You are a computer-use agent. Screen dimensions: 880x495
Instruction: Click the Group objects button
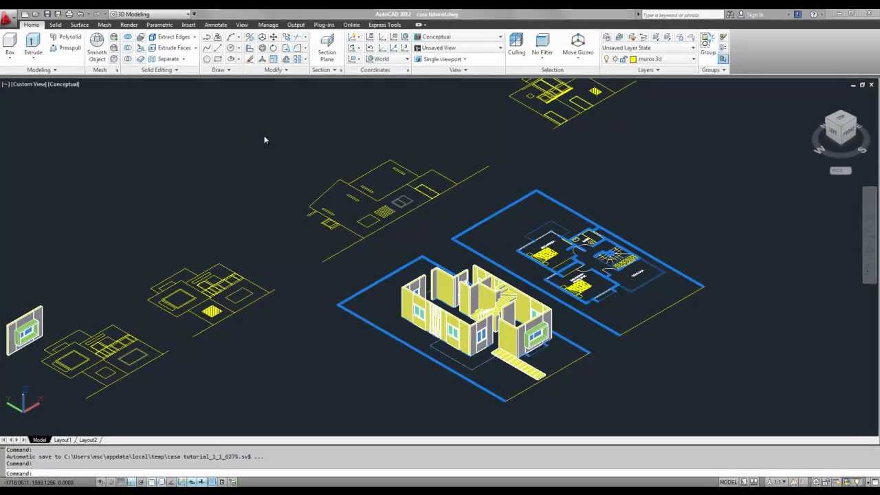(x=707, y=45)
